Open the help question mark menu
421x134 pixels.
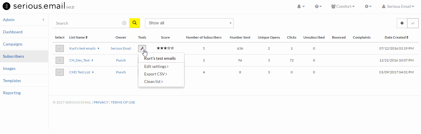click(x=318, y=6)
